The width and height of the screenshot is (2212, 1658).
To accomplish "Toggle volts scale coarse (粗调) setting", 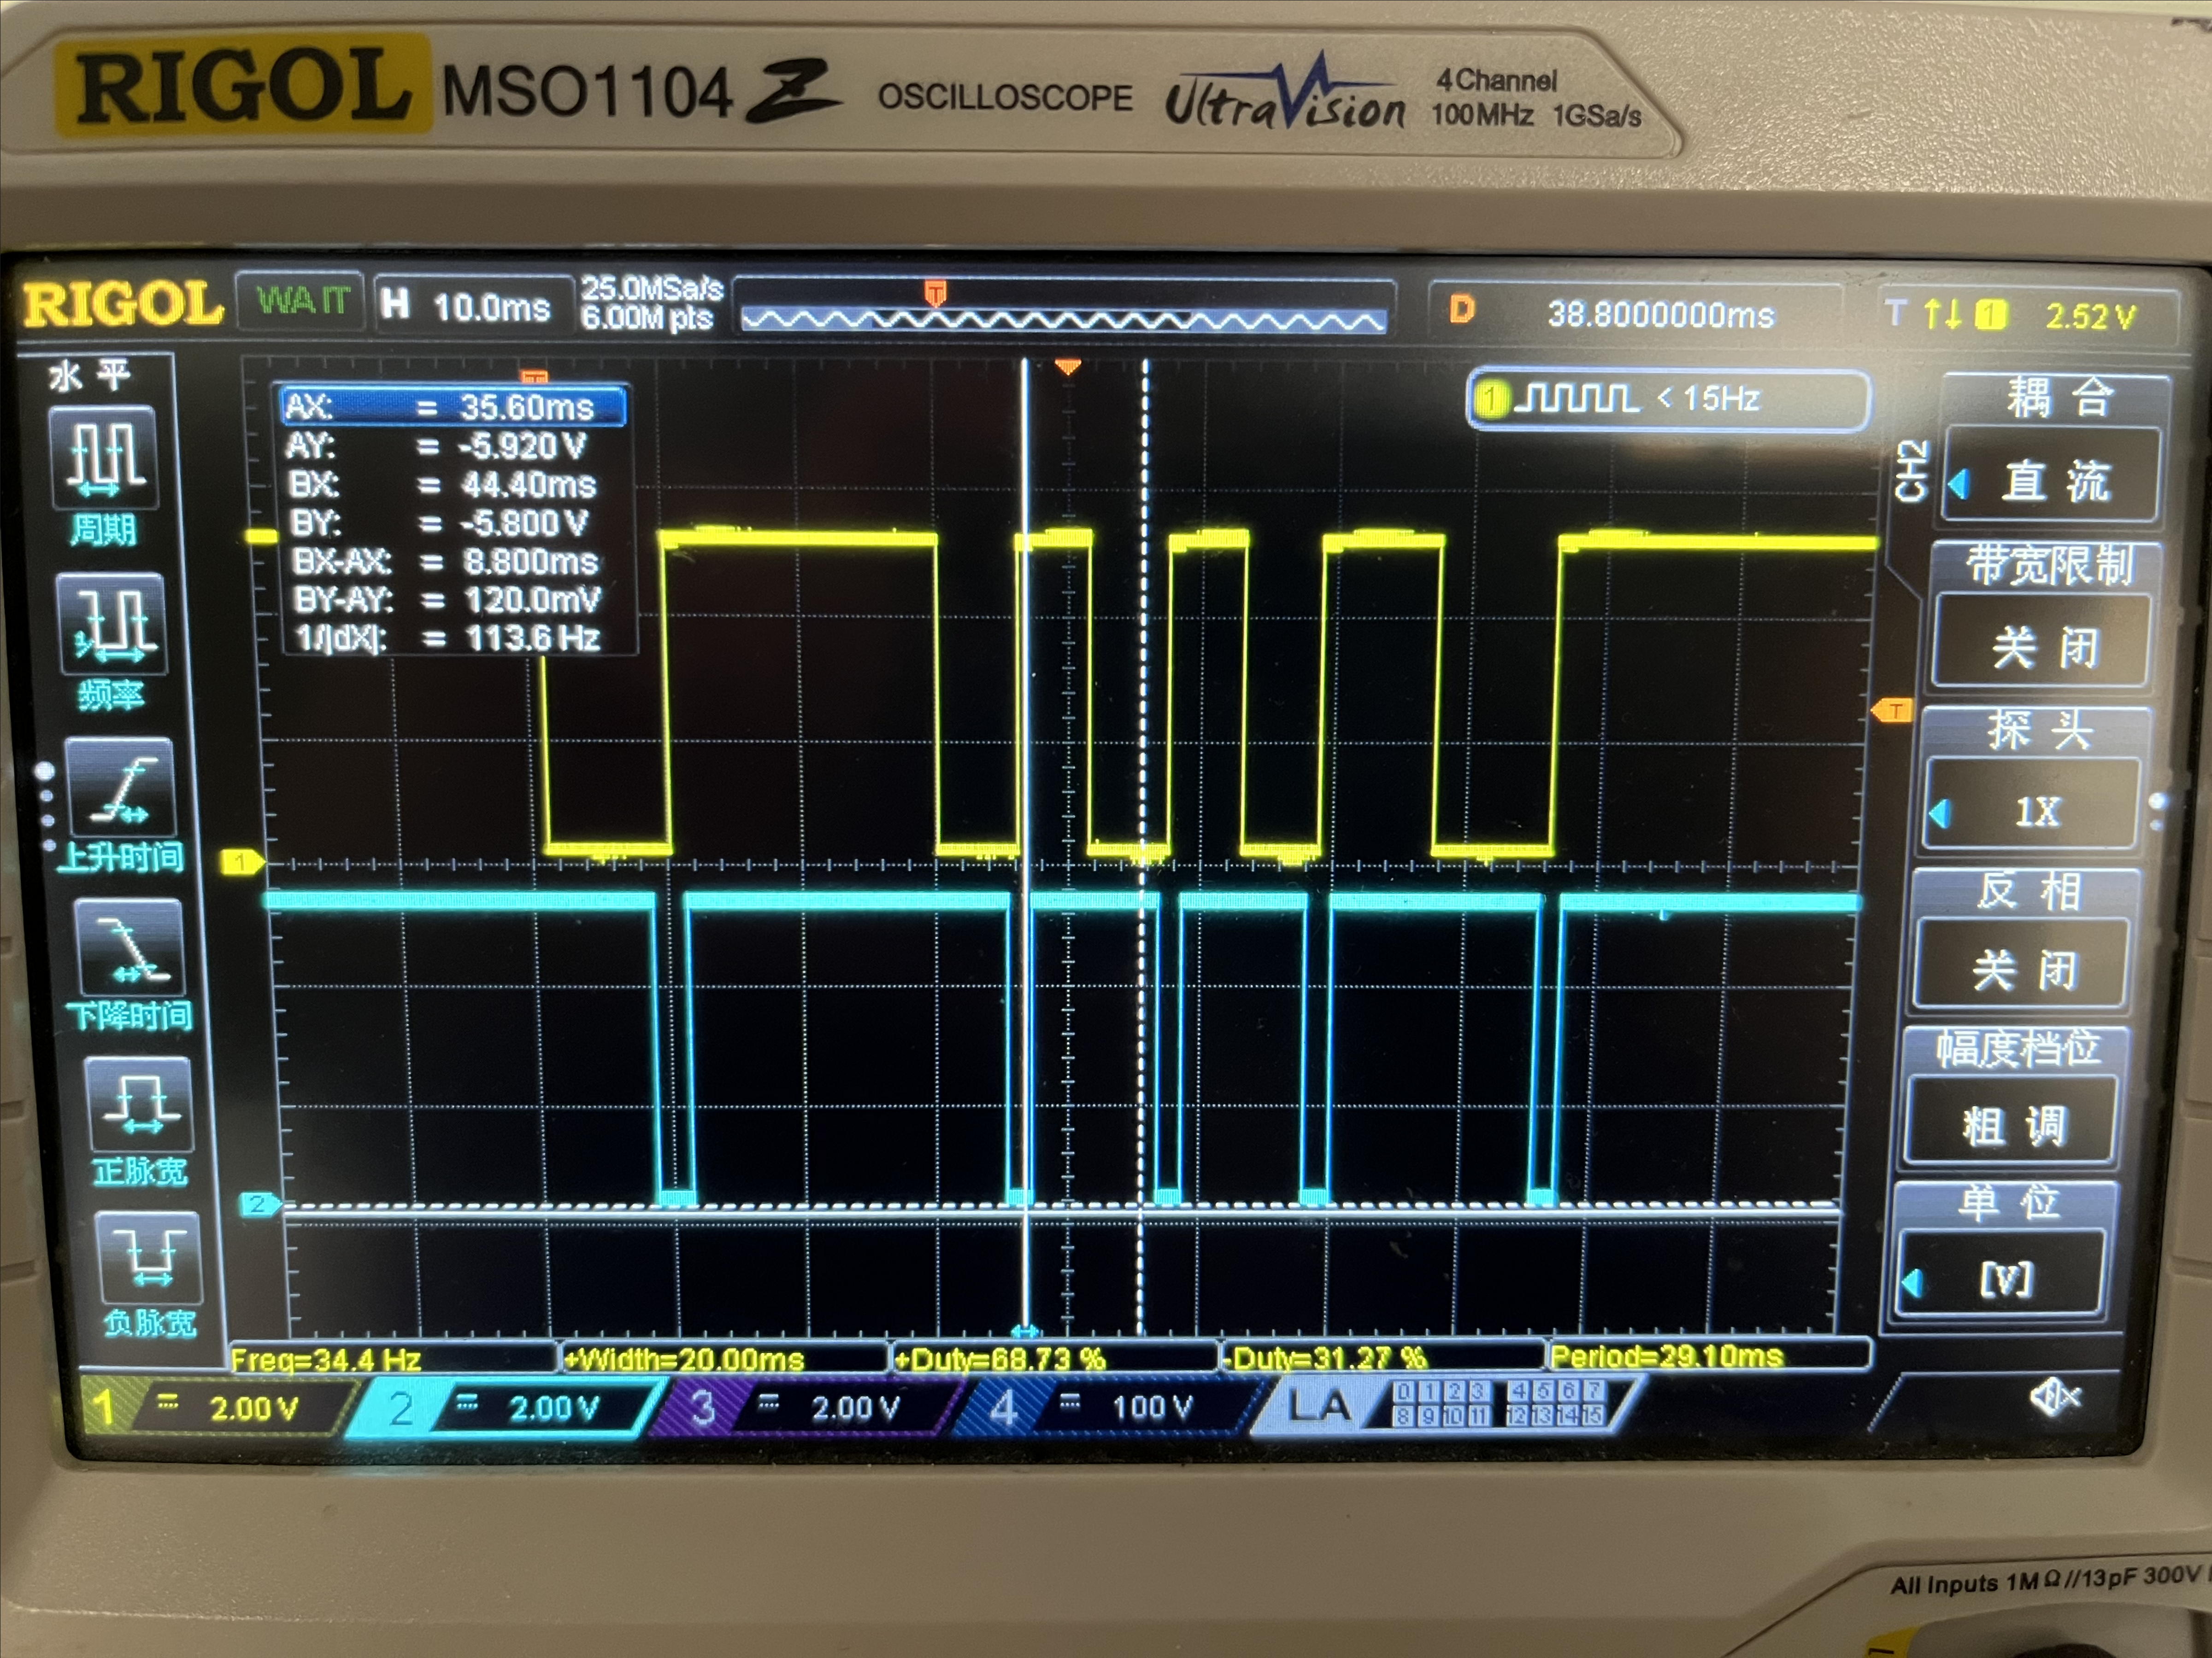I will 2013,1123.
